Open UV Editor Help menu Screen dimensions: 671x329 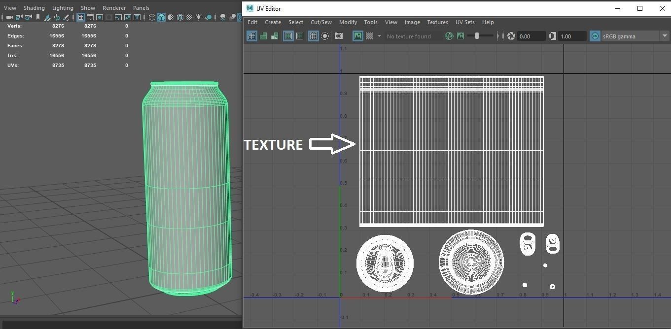click(488, 22)
